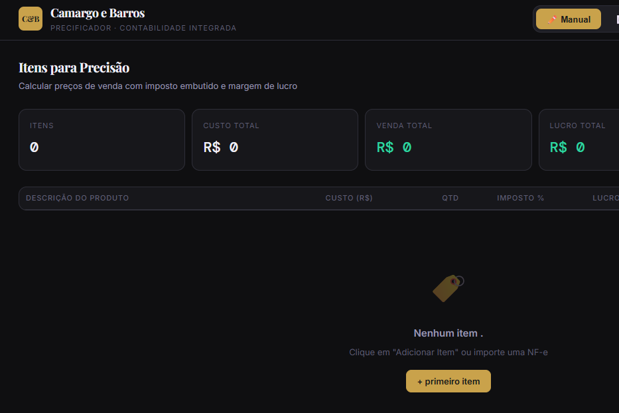The width and height of the screenshot is (619, 413).
Task: Click the 'Itens para Precisão' heading
Action: (x=74, y=68)
